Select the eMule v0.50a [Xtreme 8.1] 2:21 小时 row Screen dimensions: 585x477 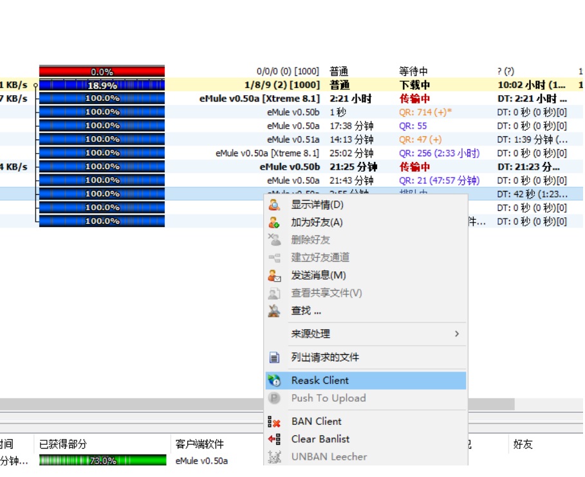[291, 99]
